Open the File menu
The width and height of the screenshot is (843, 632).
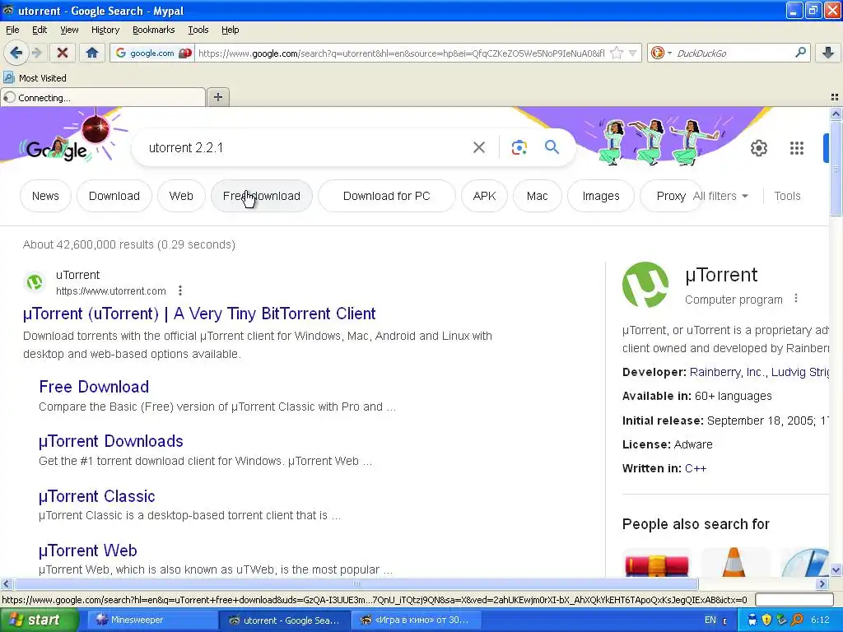pyautogui.click(x=12, y=30)
